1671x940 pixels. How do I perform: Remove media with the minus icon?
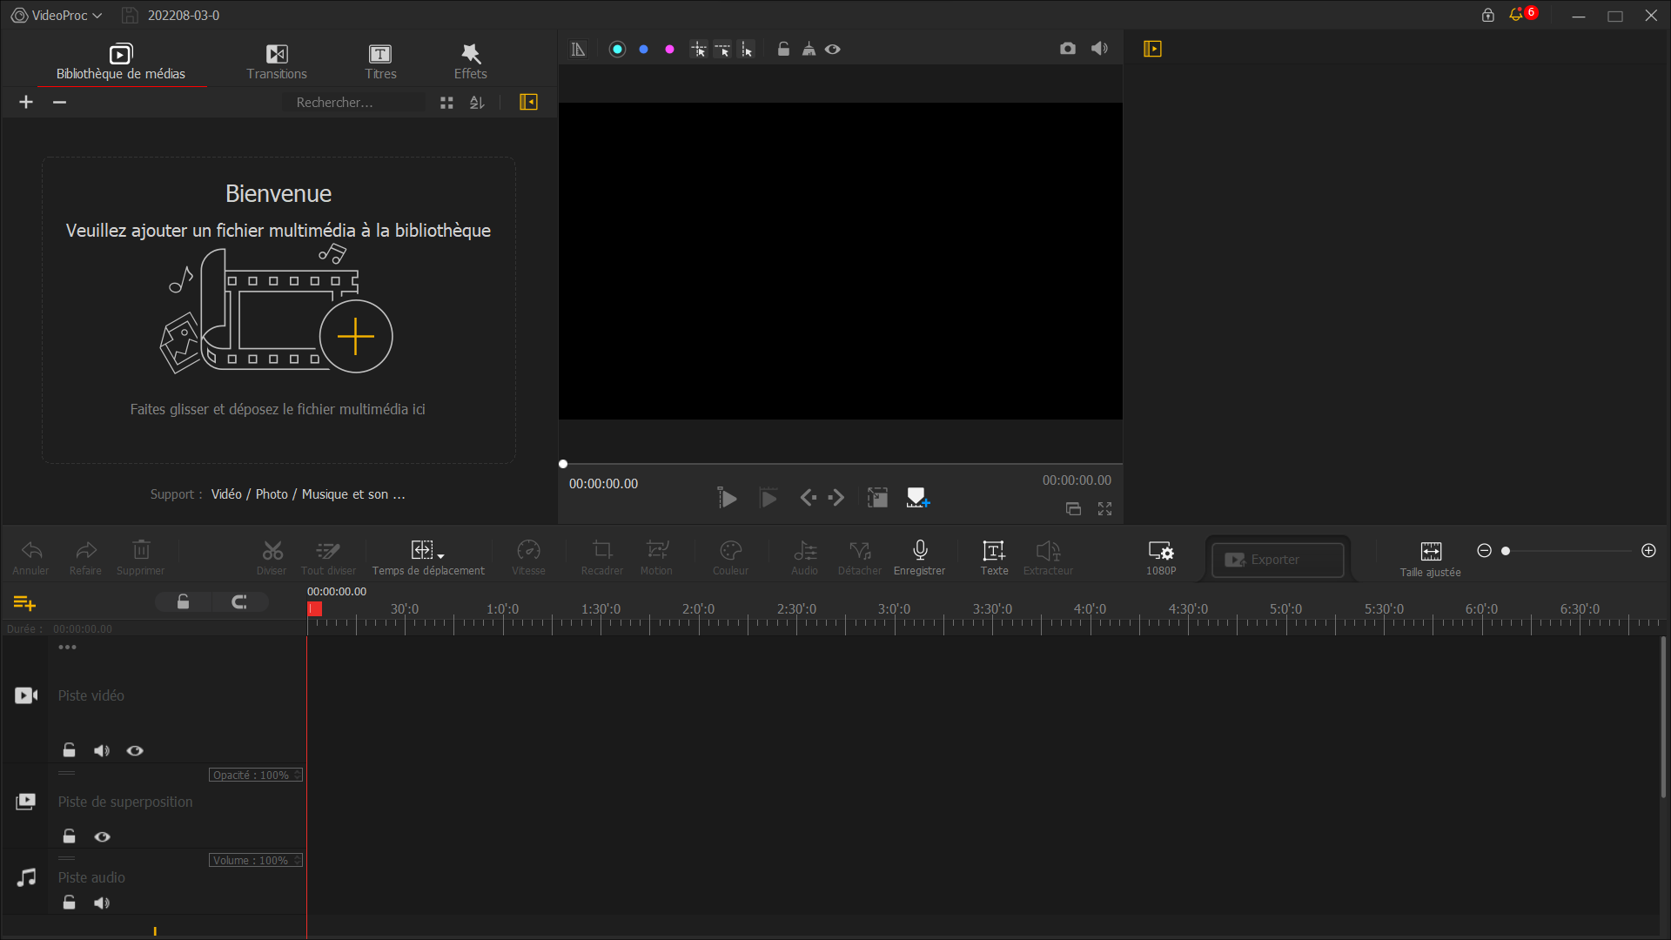[59, 103]
